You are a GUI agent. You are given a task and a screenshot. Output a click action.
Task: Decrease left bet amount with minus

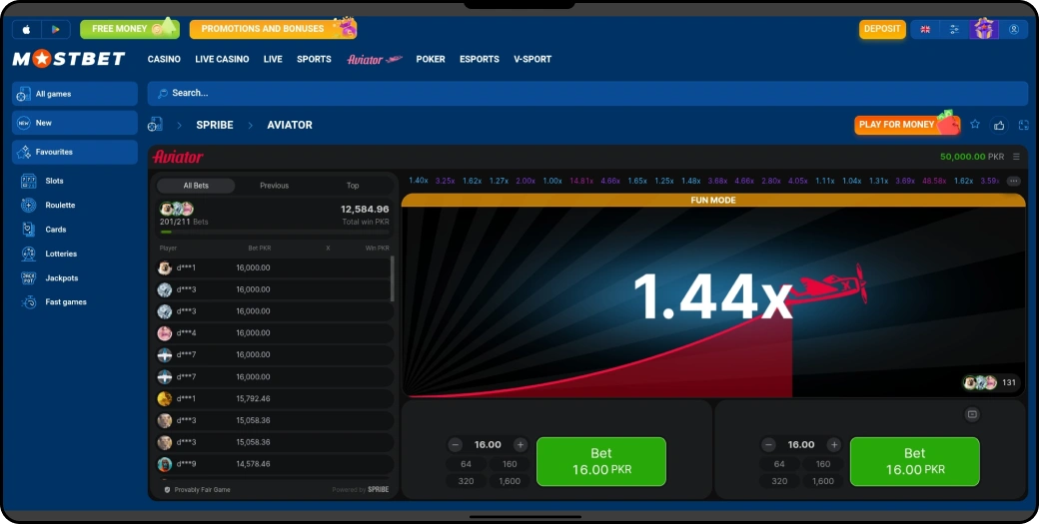coord(455,444)
